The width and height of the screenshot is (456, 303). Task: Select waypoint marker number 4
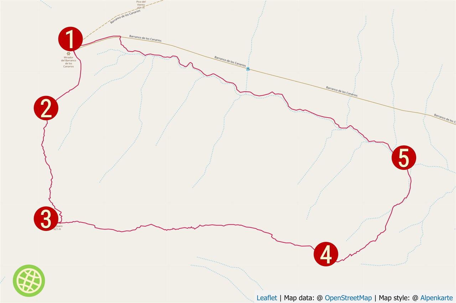[x=326, y=254]
